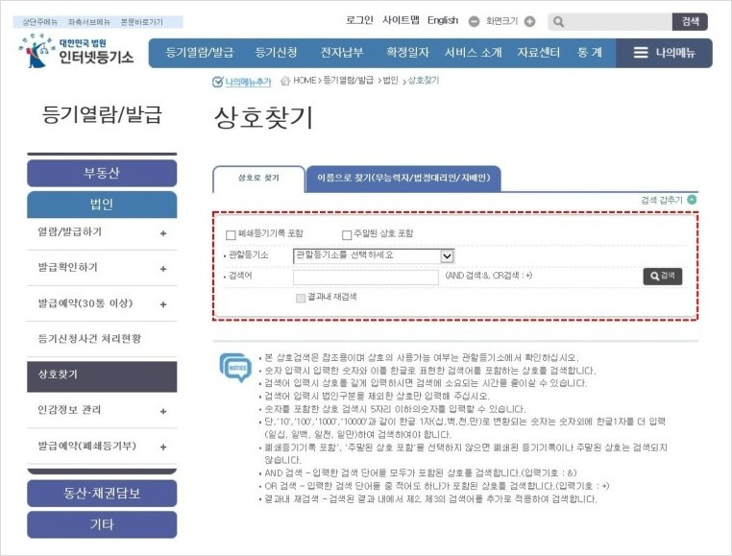Click 좌측서브메뉴 skip link
The height and width of the screenshot is (556, 732).
click(x=89, y=22)
